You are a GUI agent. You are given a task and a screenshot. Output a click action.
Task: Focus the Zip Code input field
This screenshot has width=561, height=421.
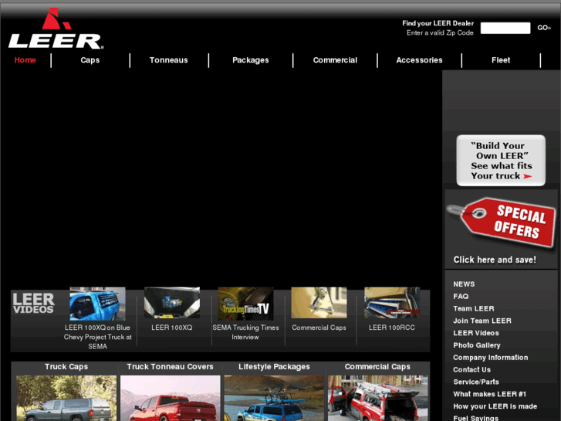click(x=505, y=28)
